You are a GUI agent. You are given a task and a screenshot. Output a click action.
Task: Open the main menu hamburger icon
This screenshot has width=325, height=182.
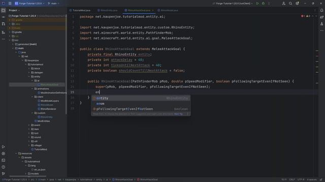pos(10,4)
